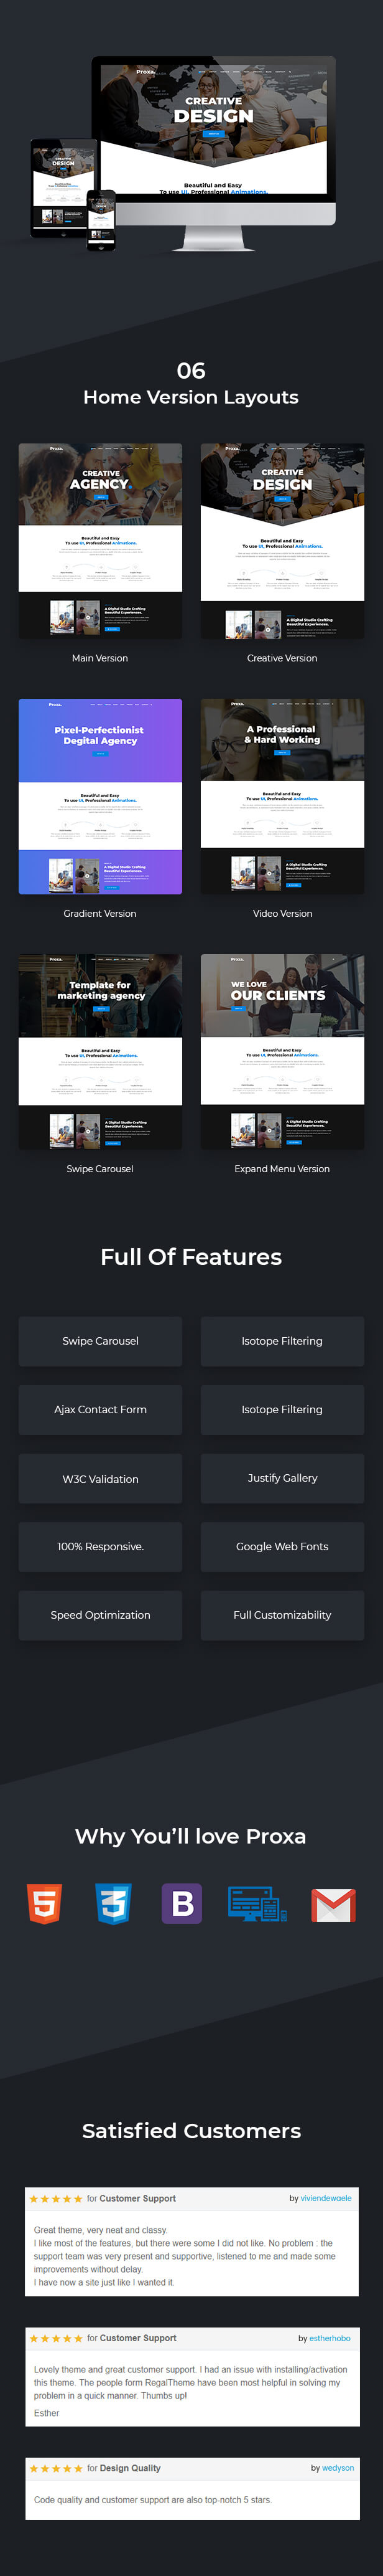This screenshot has width=383, height=2576.
Task: Open the Video Version layout preview
Action: click(282, 796)
